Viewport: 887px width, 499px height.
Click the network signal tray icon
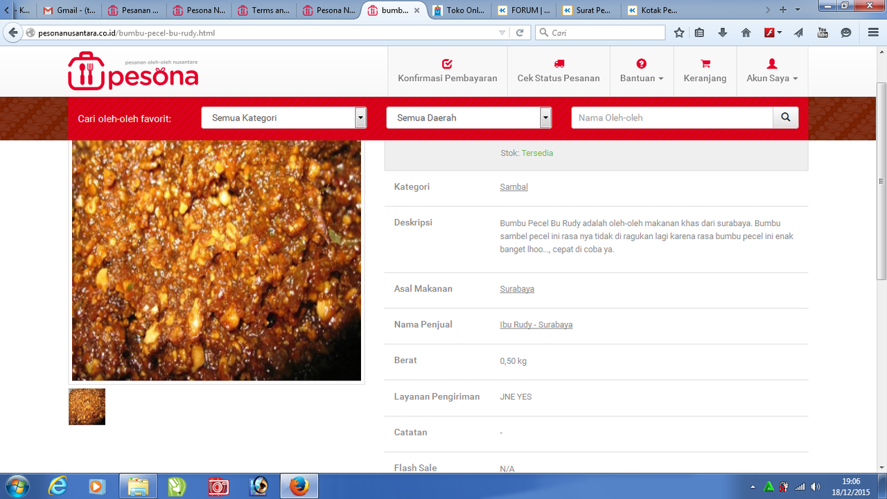click(800, 487)
